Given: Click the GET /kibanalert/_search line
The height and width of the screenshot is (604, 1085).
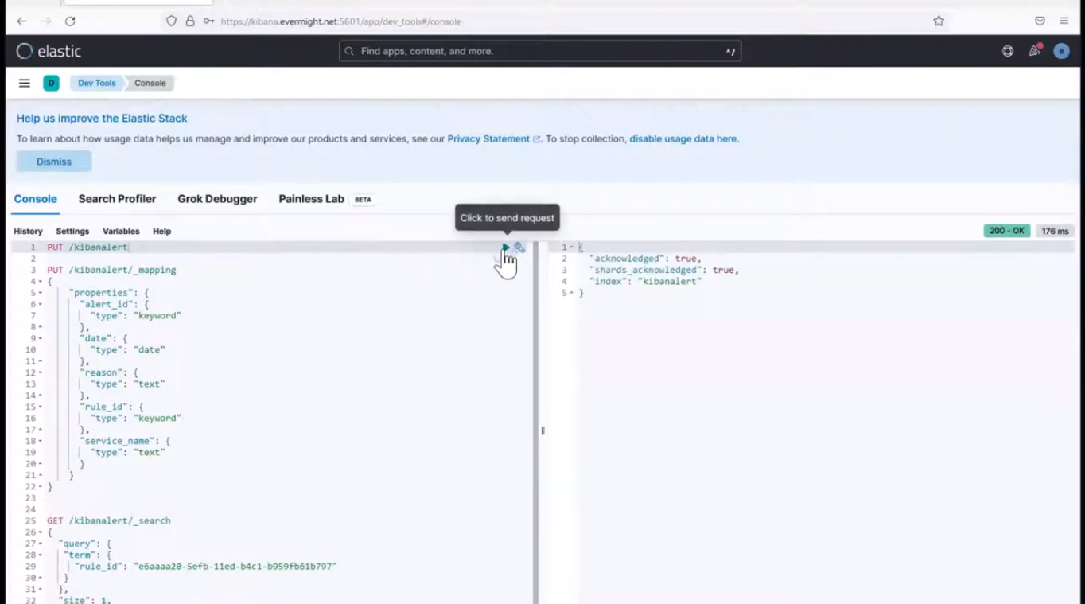Looking at the screenshot, I should click(108, 520).
